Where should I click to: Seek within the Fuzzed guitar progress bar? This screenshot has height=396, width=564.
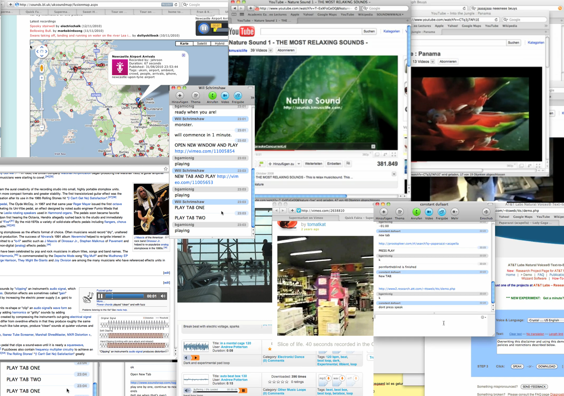pos(124,296)
